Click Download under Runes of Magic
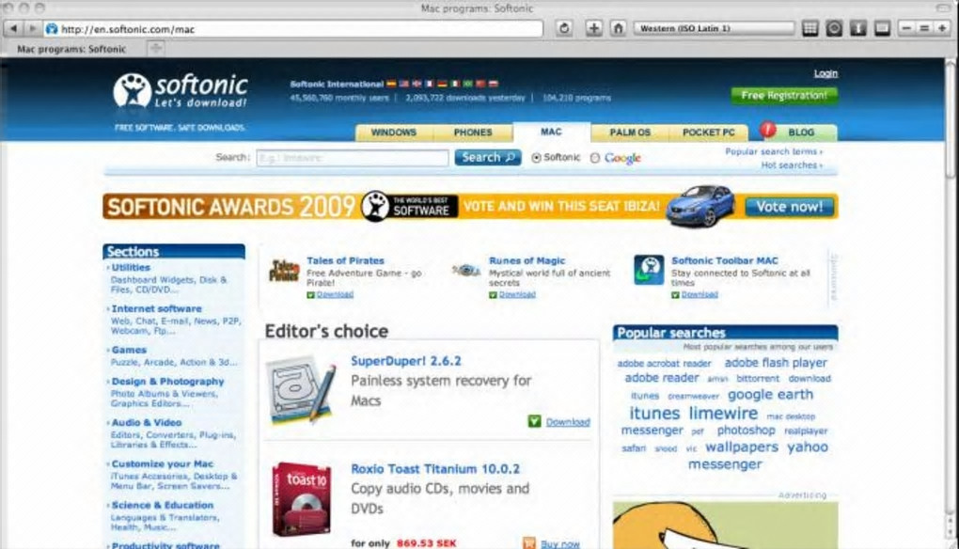The width and height of the screenshot is (959, 549). [x=517, y=294]
